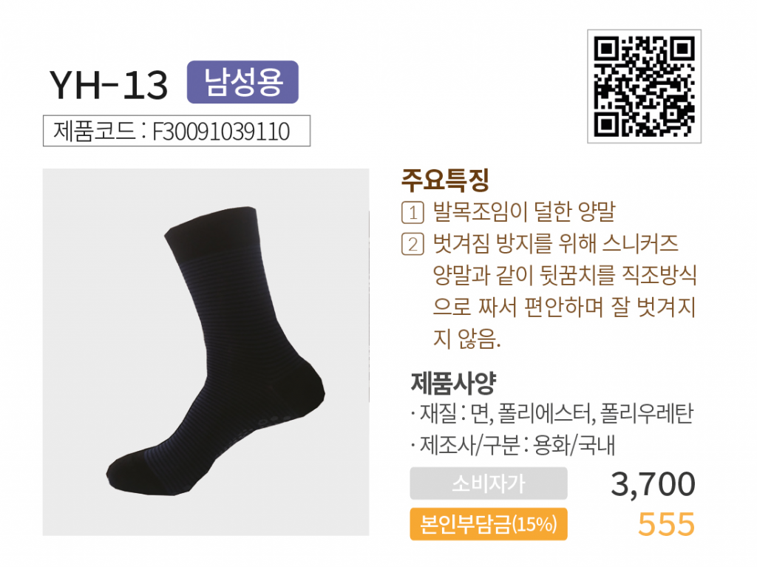Click the 재질 material specification line
The image size is (757, 567).
(551, 413)
